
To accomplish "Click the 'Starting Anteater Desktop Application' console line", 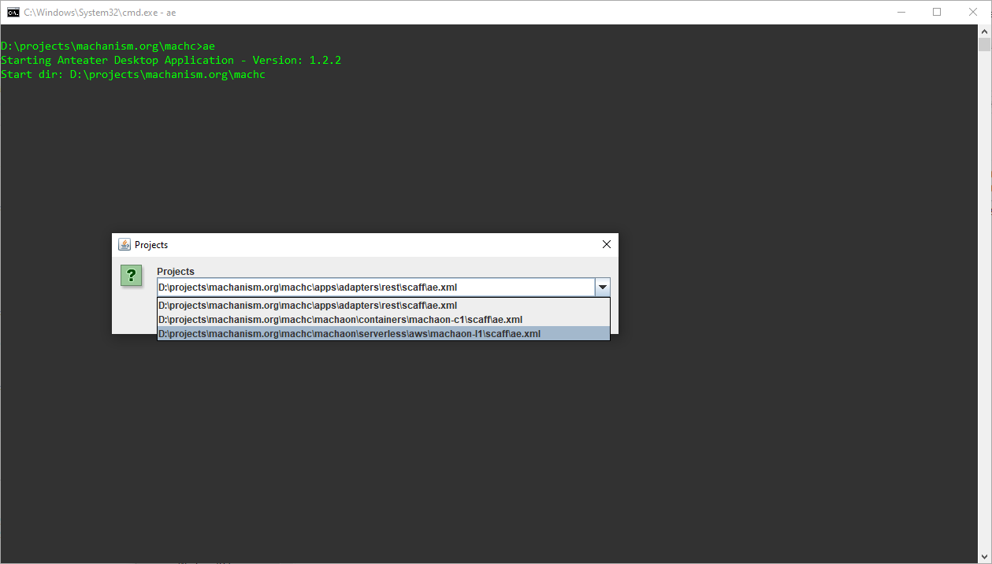I will pos(171,61).
